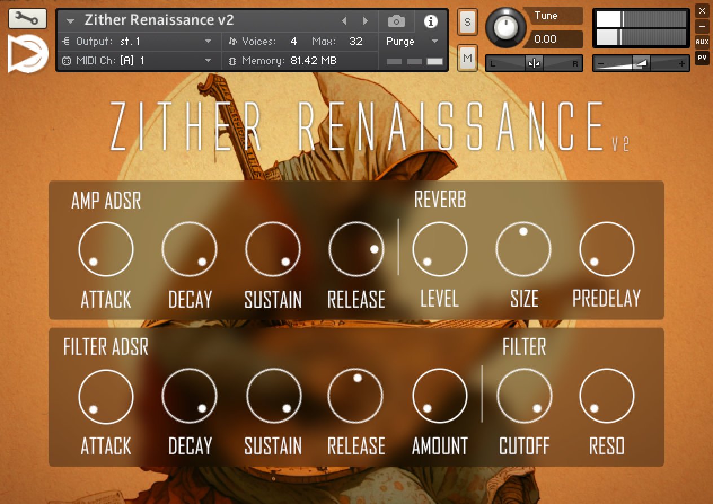Click the pan L-R slider
Screen dimensions: 713x504
pyautogui.click(x=534, y=64)
